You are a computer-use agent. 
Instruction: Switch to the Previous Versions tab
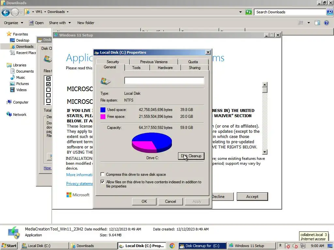(154, 62)
